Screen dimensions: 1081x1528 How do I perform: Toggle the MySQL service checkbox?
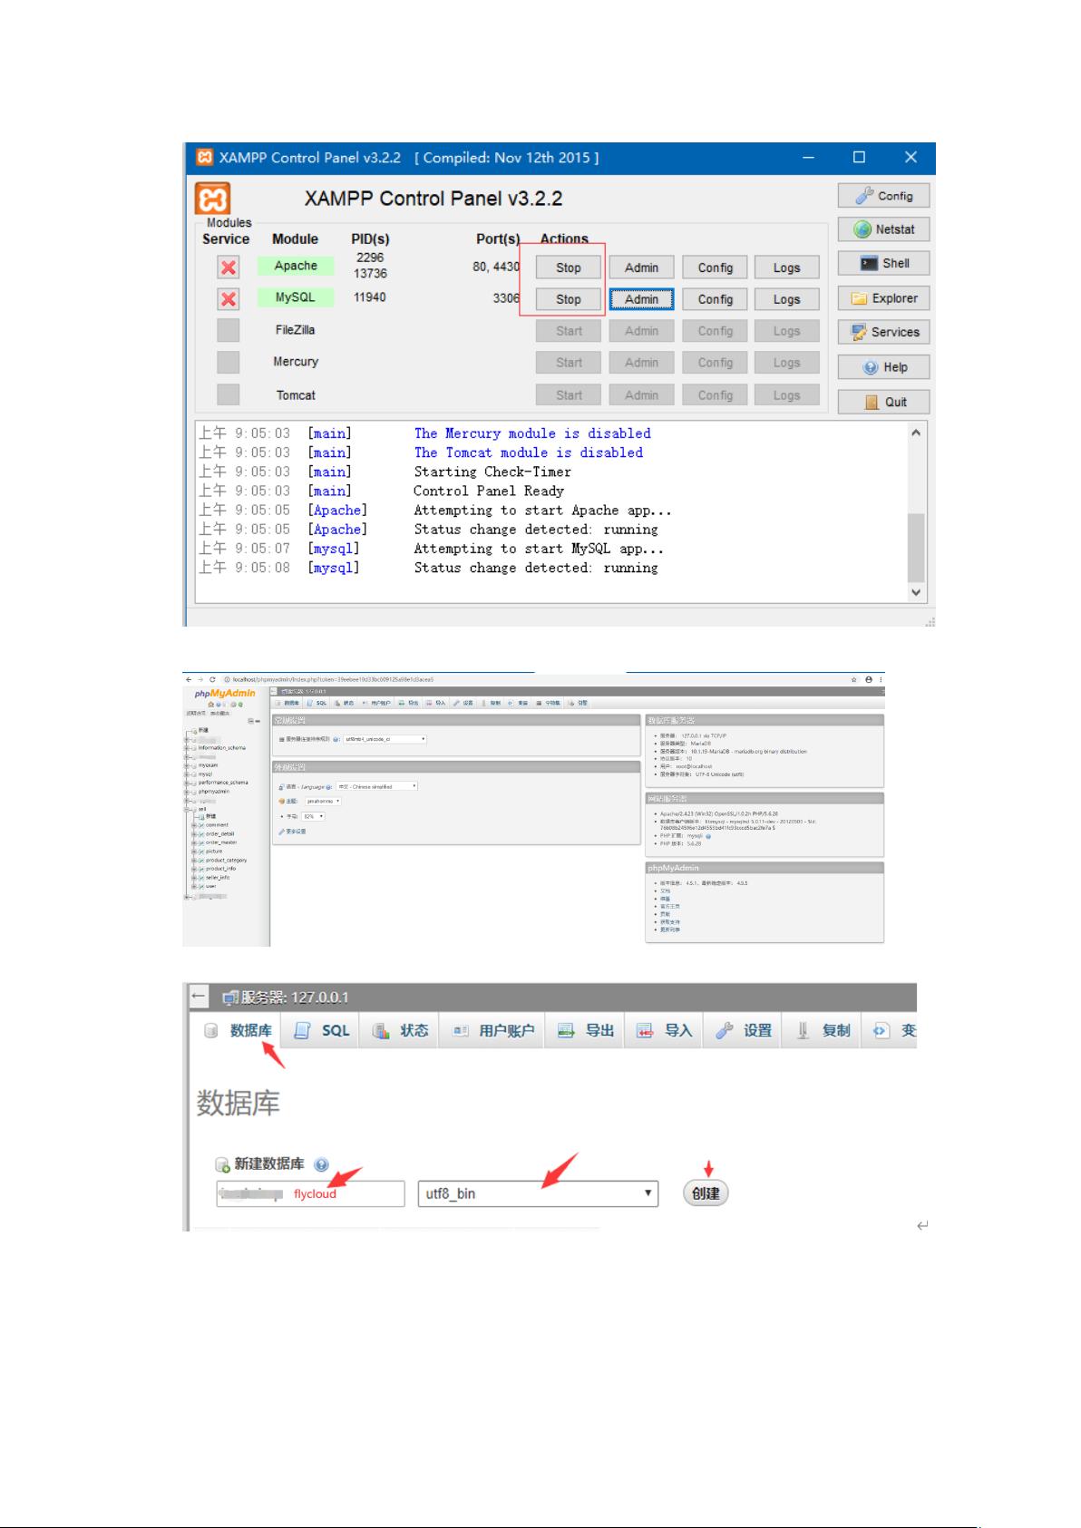[x=229, y=299]
